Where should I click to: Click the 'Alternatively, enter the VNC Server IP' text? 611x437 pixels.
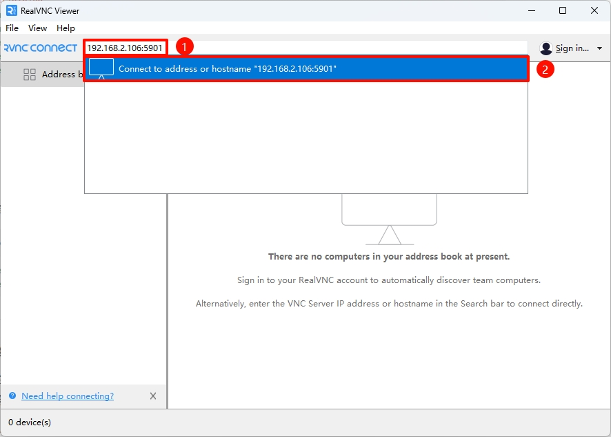(389, 304)
